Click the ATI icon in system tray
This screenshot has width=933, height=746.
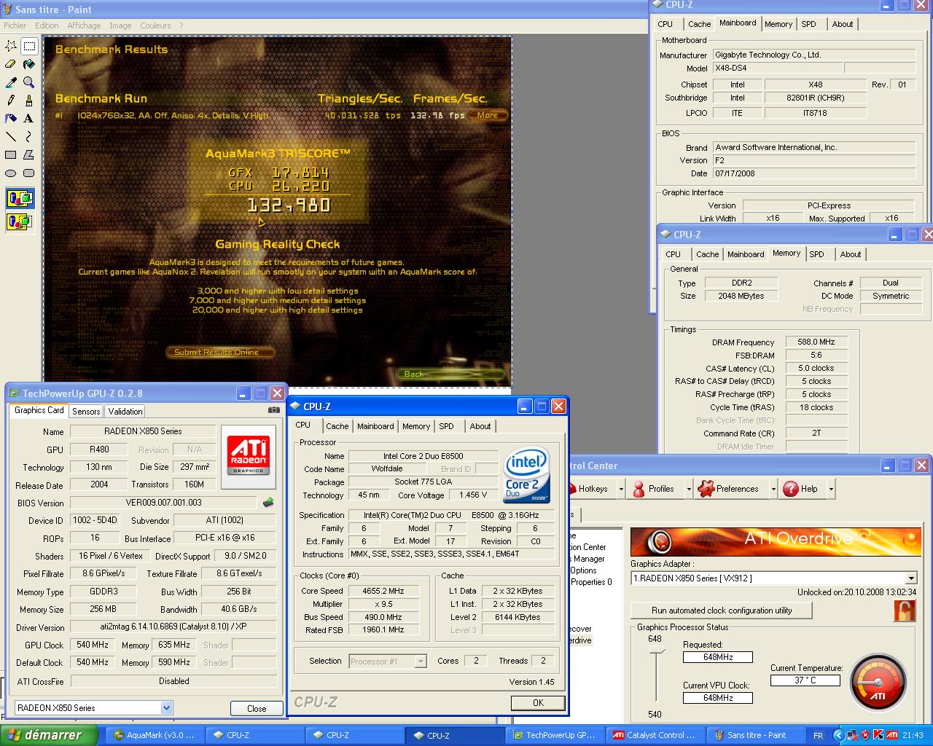(892, 735)
